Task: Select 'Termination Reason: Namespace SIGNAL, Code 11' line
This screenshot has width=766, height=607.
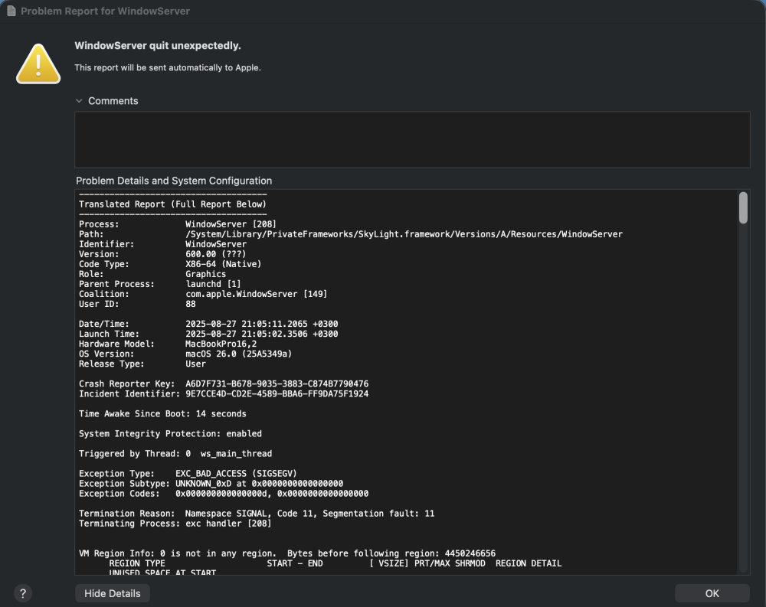Action: 257,514
